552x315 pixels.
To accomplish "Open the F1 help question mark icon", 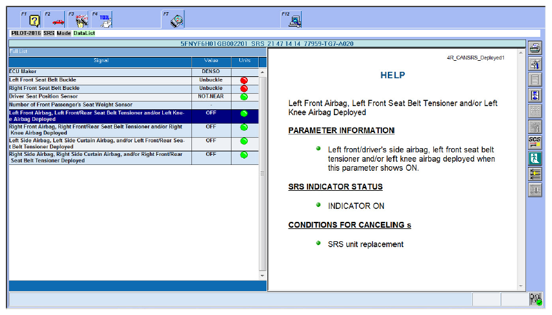I will (34, 21).
